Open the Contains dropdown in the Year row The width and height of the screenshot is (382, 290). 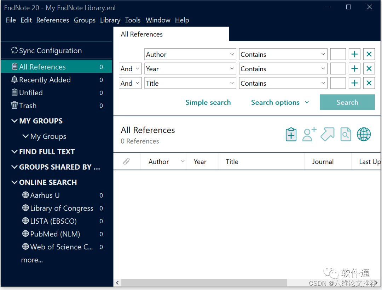pyautogui.click(x=283, y=68)
